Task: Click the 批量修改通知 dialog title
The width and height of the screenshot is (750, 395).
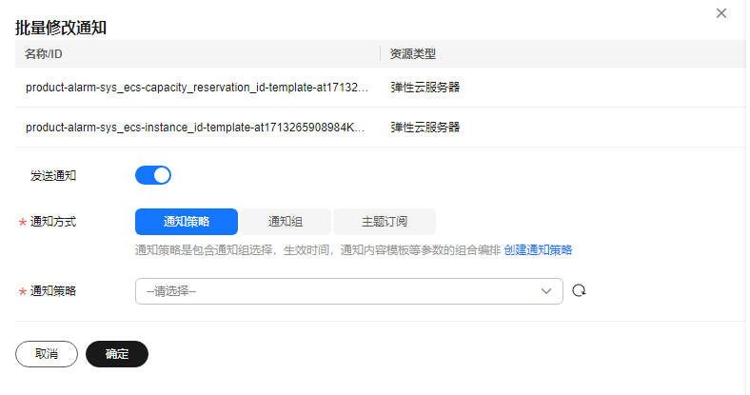Action: point(61,28)
